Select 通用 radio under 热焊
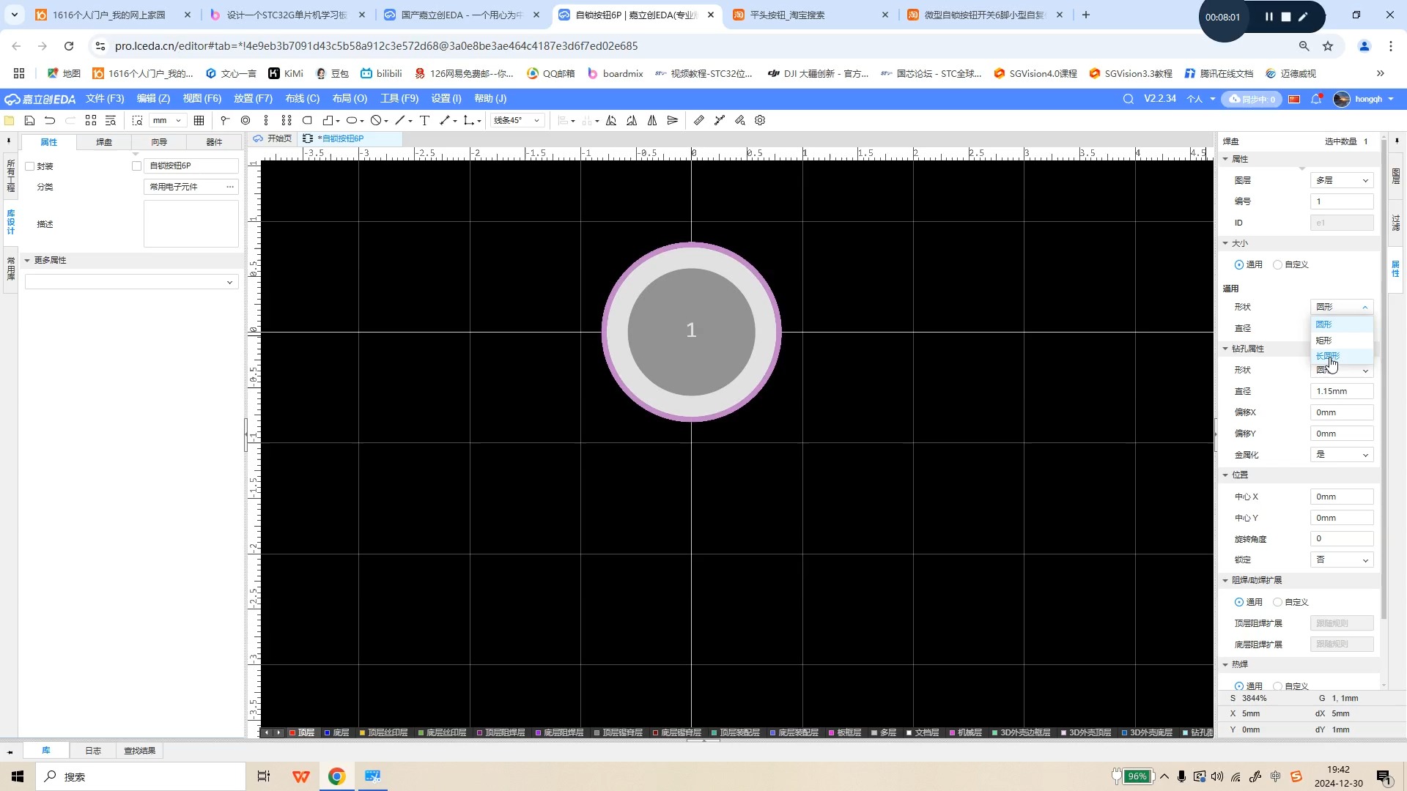 [x=1239, y=686]
